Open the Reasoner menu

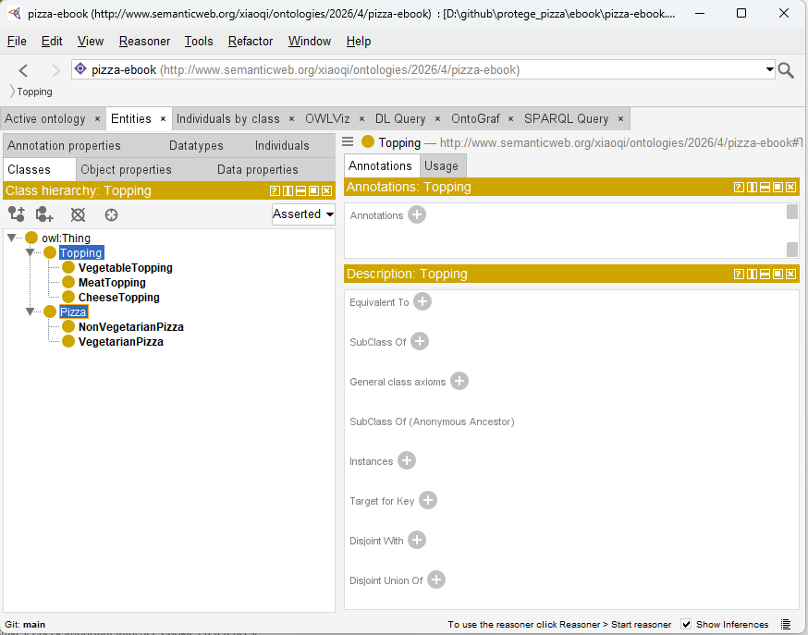point(144,42)
